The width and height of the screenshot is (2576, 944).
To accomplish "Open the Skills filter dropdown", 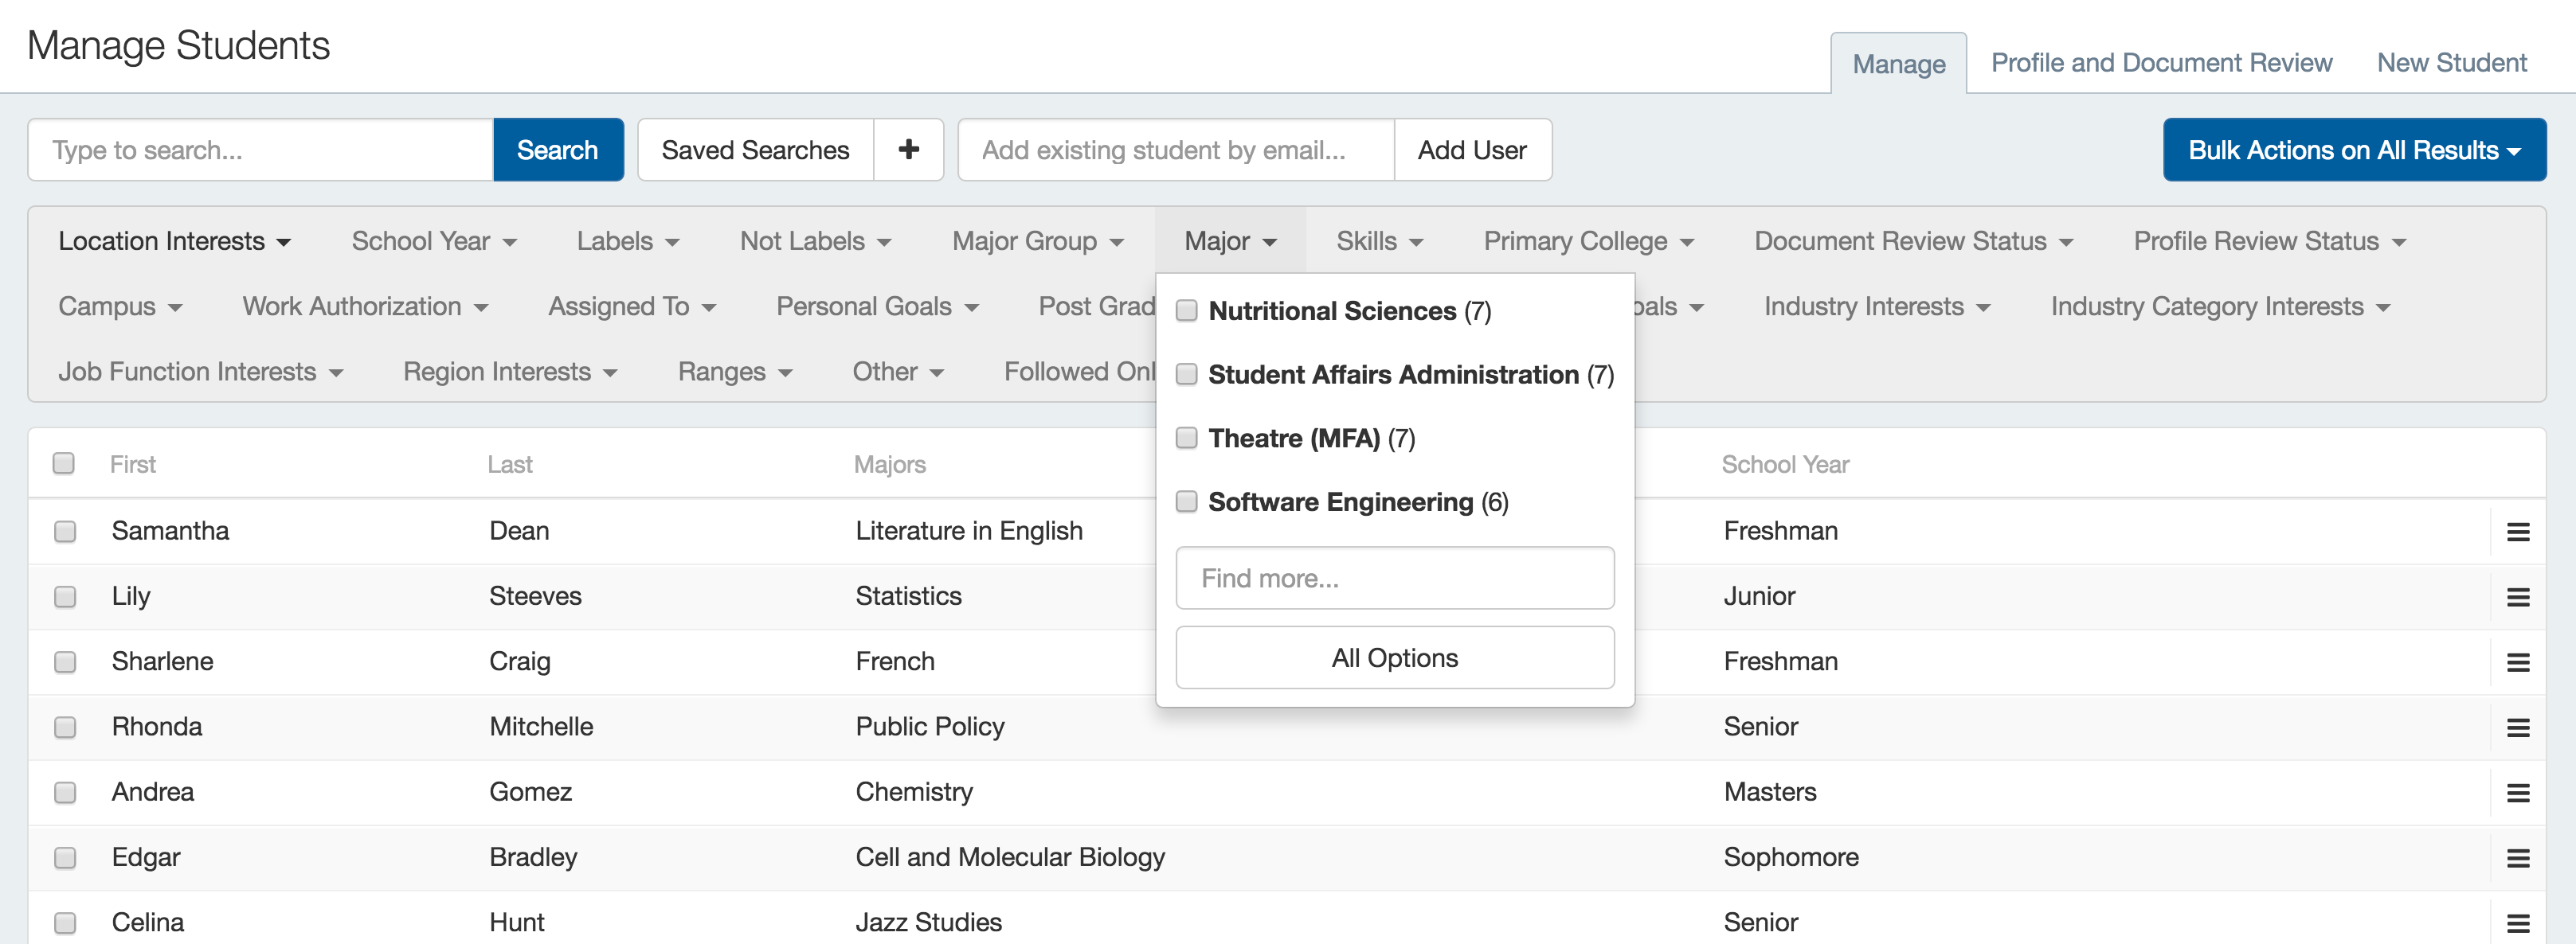I will [x=1379, y=240].
